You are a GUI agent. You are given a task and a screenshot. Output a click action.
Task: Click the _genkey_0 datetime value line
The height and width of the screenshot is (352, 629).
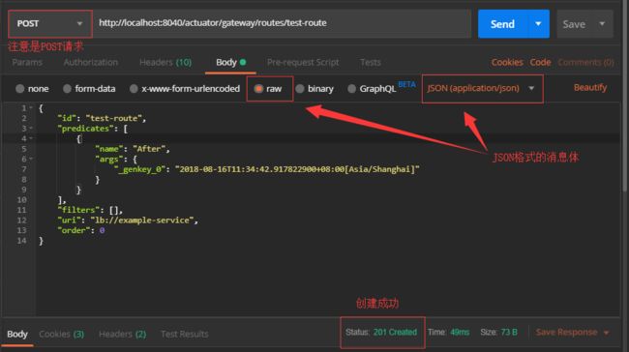pos(267,169)
